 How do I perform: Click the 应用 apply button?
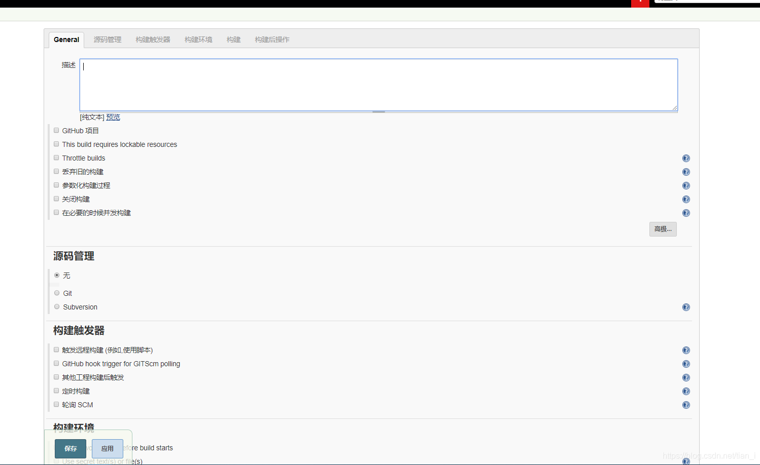[108, 449]
